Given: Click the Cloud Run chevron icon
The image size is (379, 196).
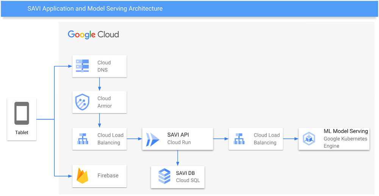Looking at the screenshot, I should (152, 139).
